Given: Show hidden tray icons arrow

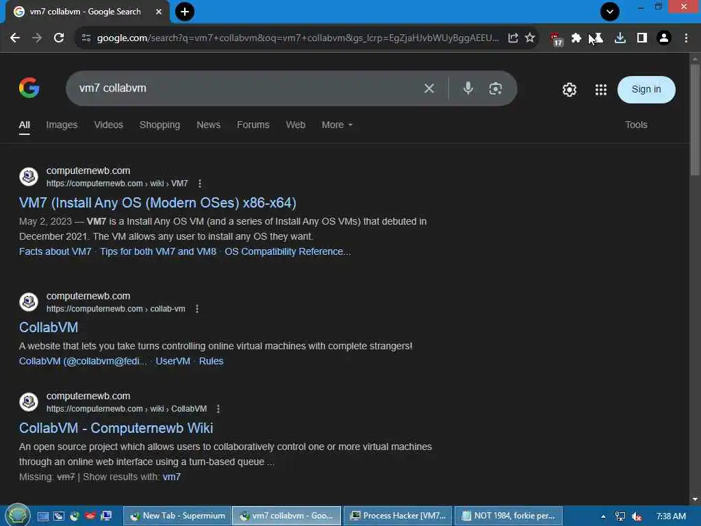Looking at the screenshot, I should click(603, 516).
